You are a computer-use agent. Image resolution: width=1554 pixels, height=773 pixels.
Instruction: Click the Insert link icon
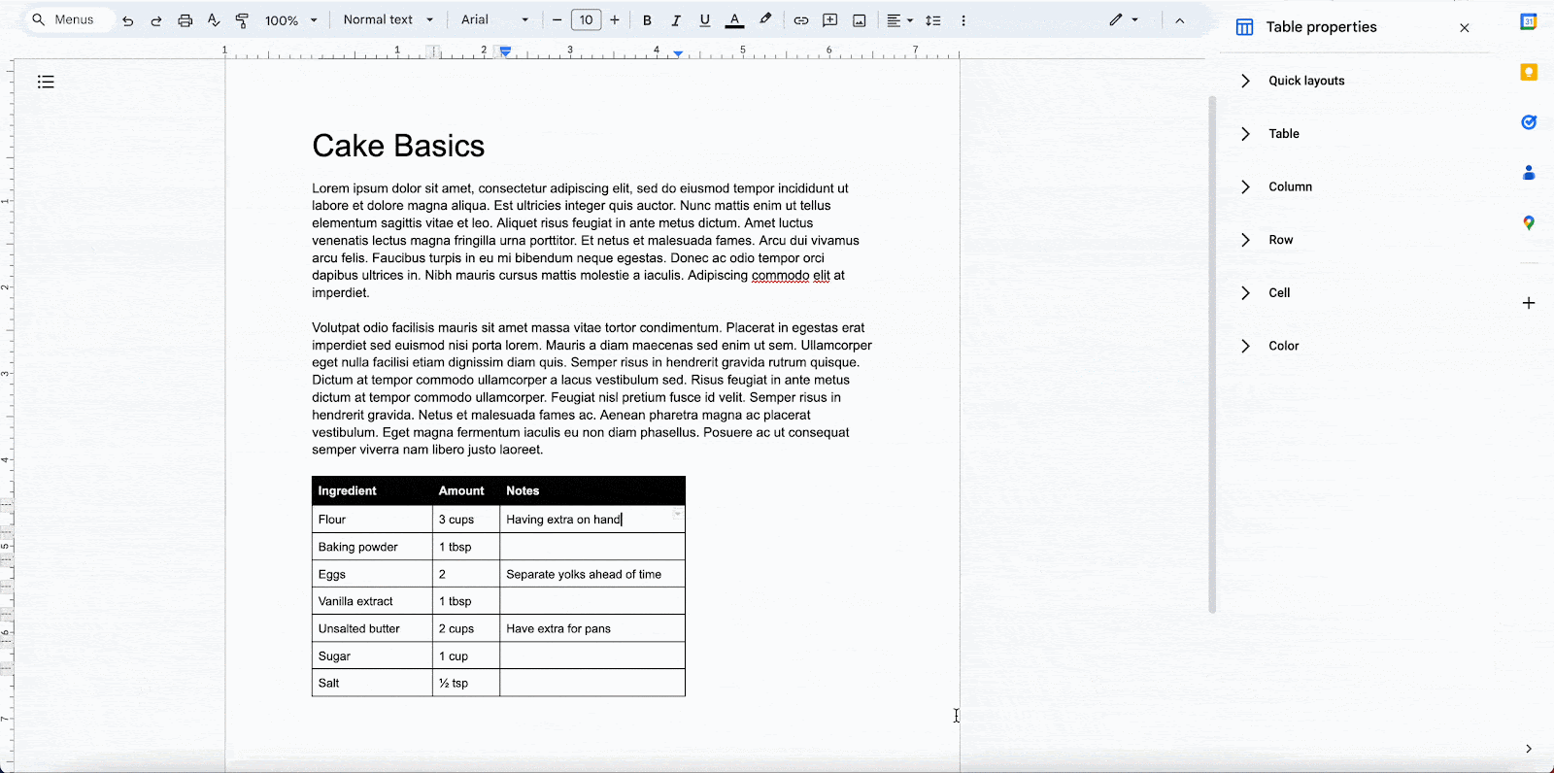click(800, 20)
